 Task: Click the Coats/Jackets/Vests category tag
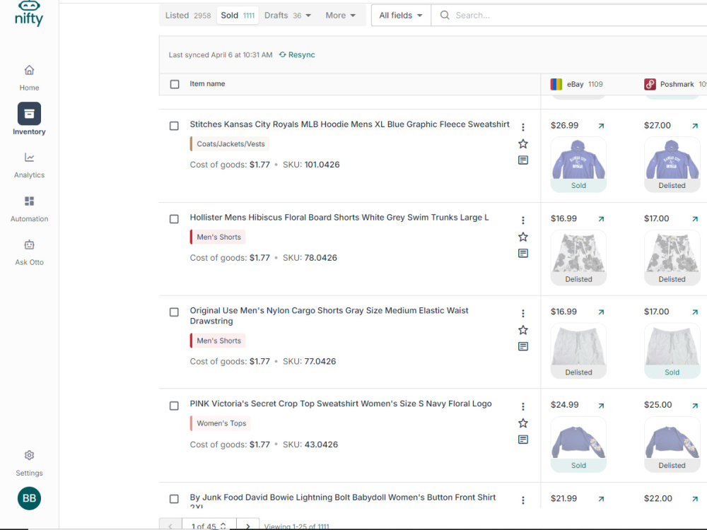pyautogui.click(x=230, y=143)
